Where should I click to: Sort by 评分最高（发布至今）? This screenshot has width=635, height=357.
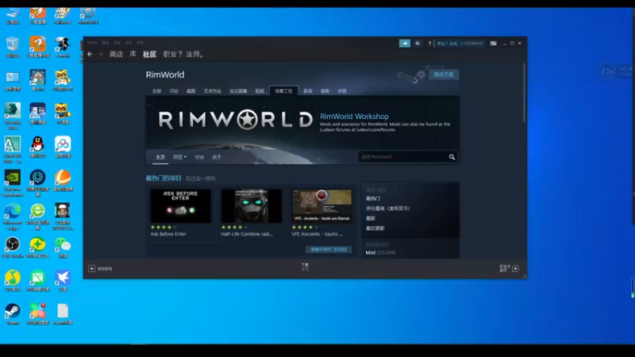[388, 209]
